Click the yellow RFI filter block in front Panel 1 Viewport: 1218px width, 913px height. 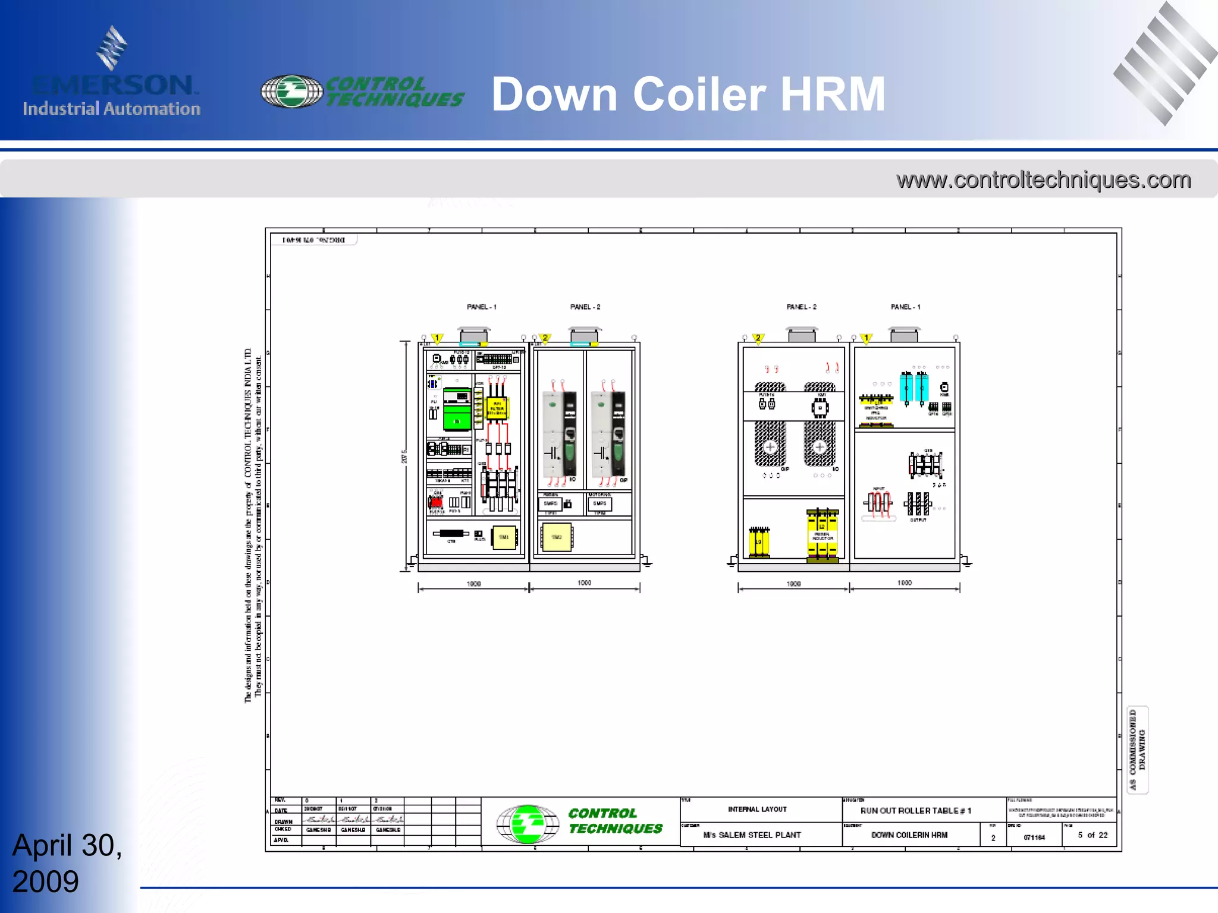pos(497,408)
